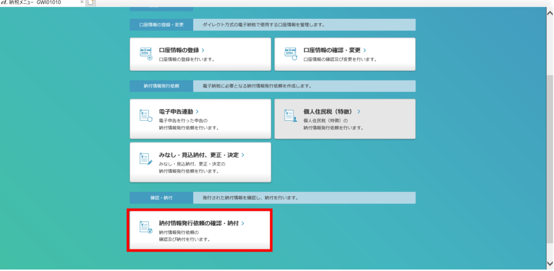This screenshot has height=271, width=554.
Task: Click the chevron after 口座情報の登録
Action: click(203, 50)
